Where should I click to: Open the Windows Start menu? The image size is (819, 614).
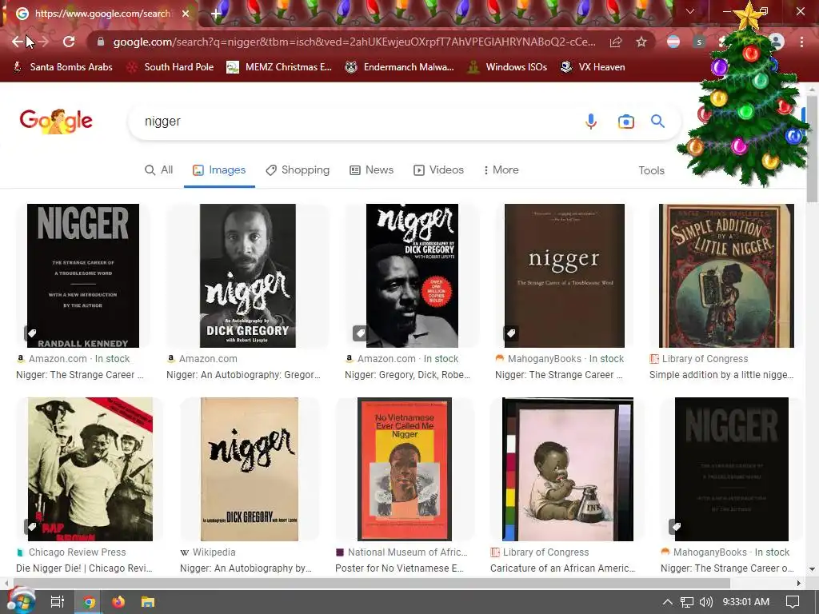[x=22, y=601]
